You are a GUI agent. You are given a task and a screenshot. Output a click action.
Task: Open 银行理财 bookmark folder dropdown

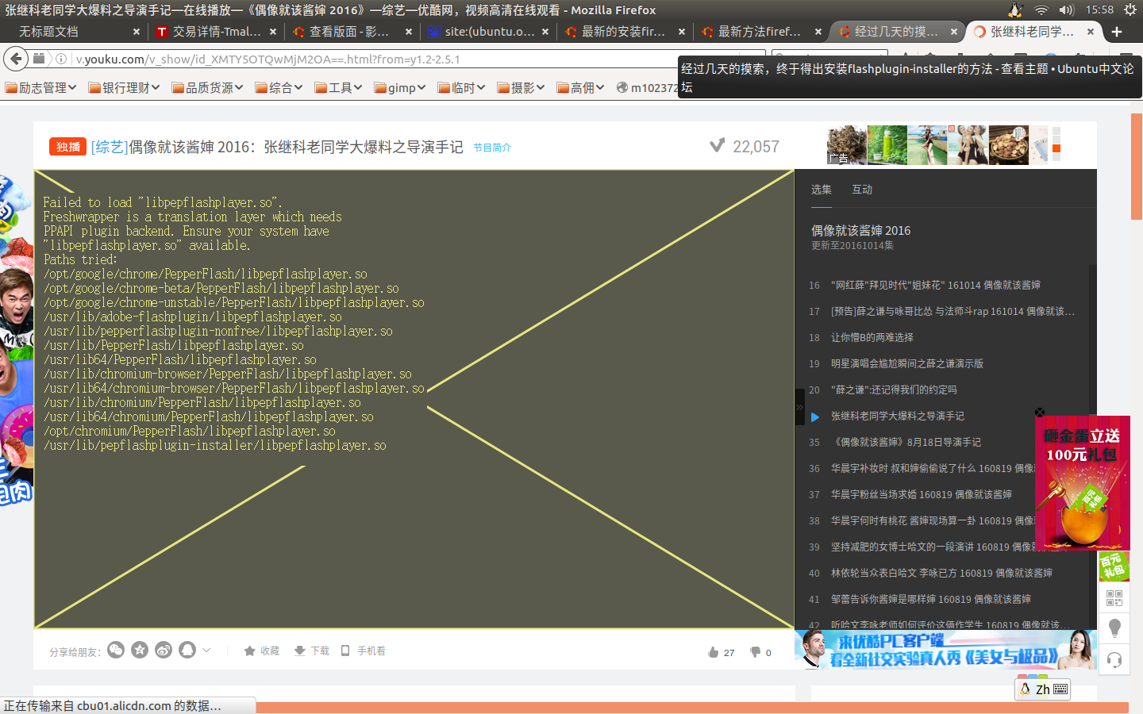point(124,87)
